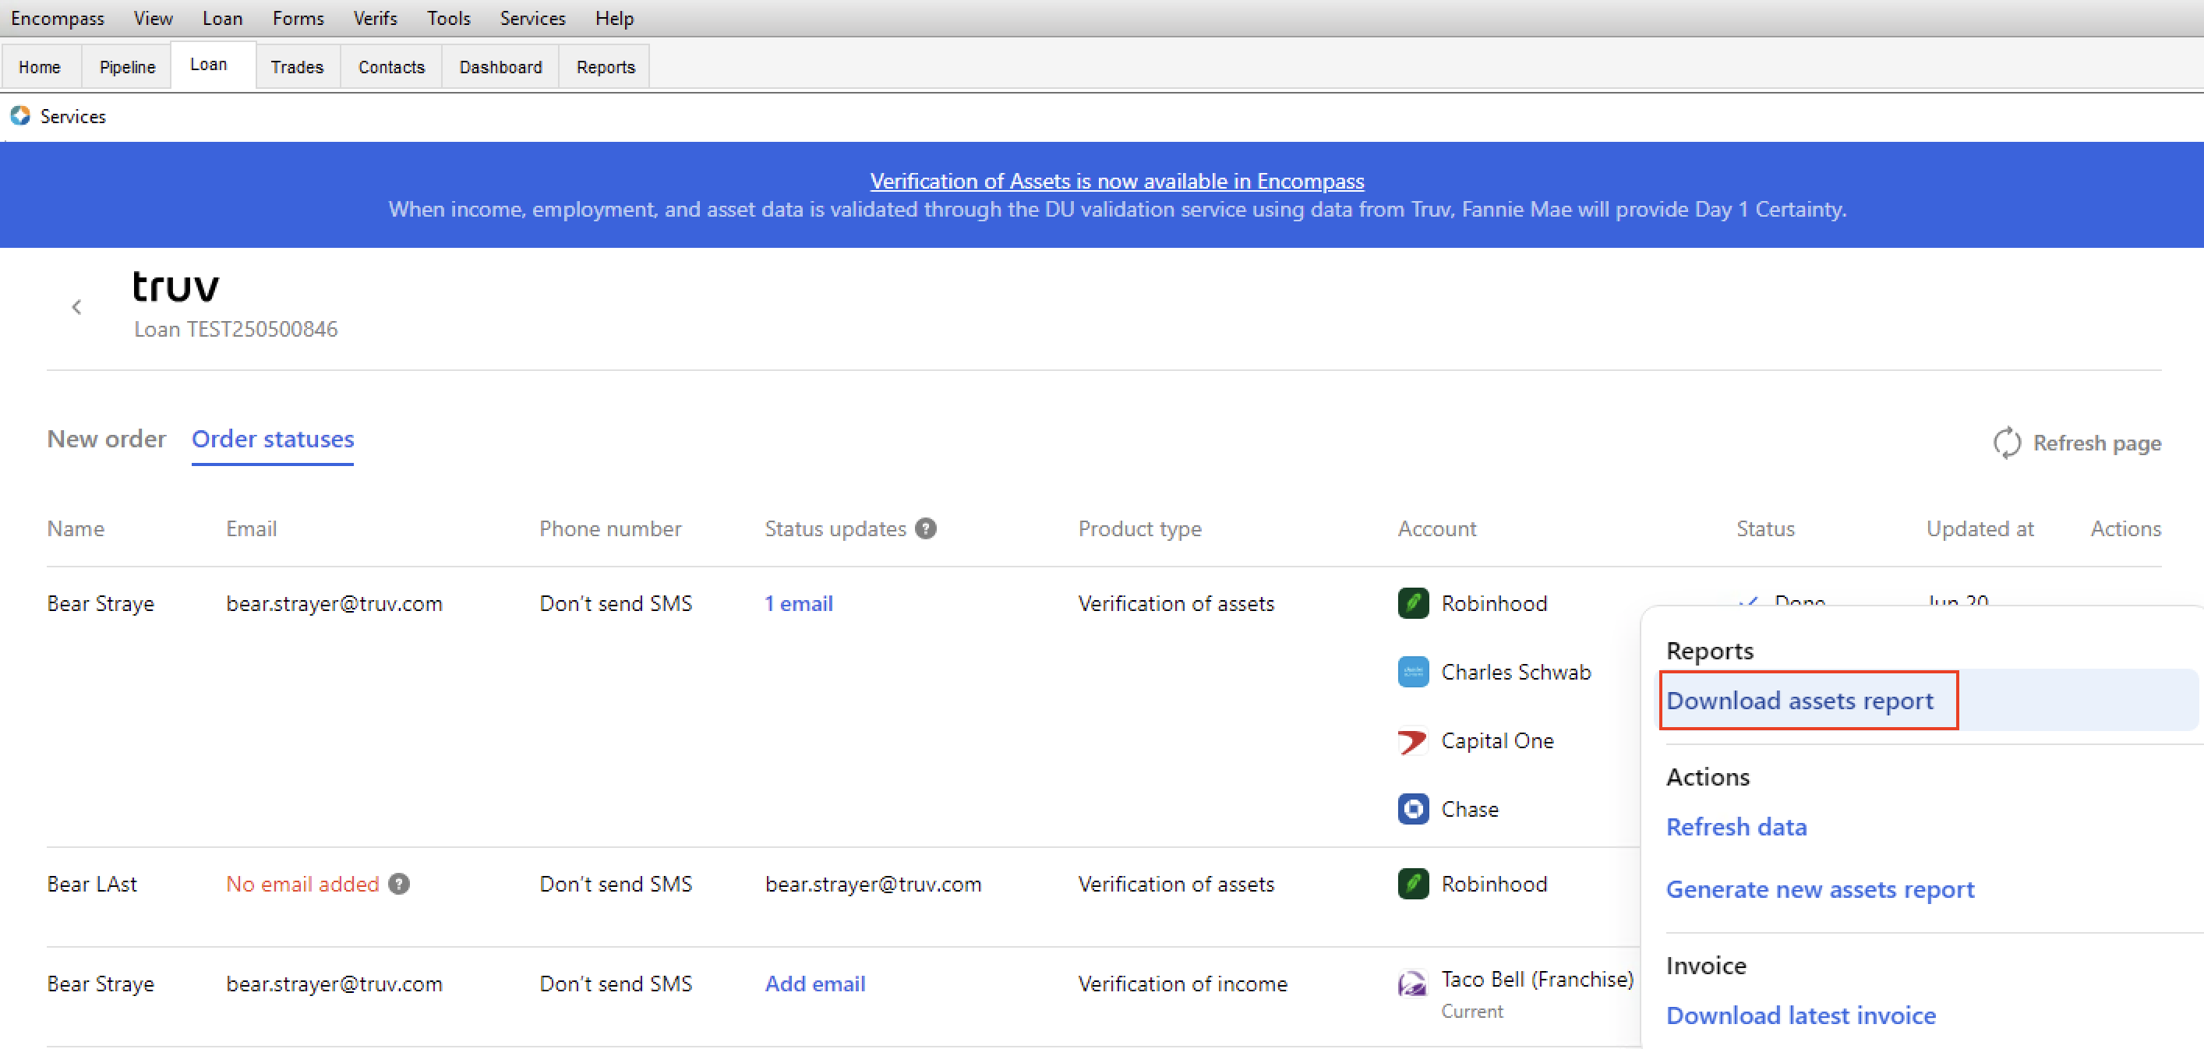Image resolution: width=2204 pixels, height=1049 pixels.
Task: Click the back chevron beside truv logo
Action: [x=77, y=307]
